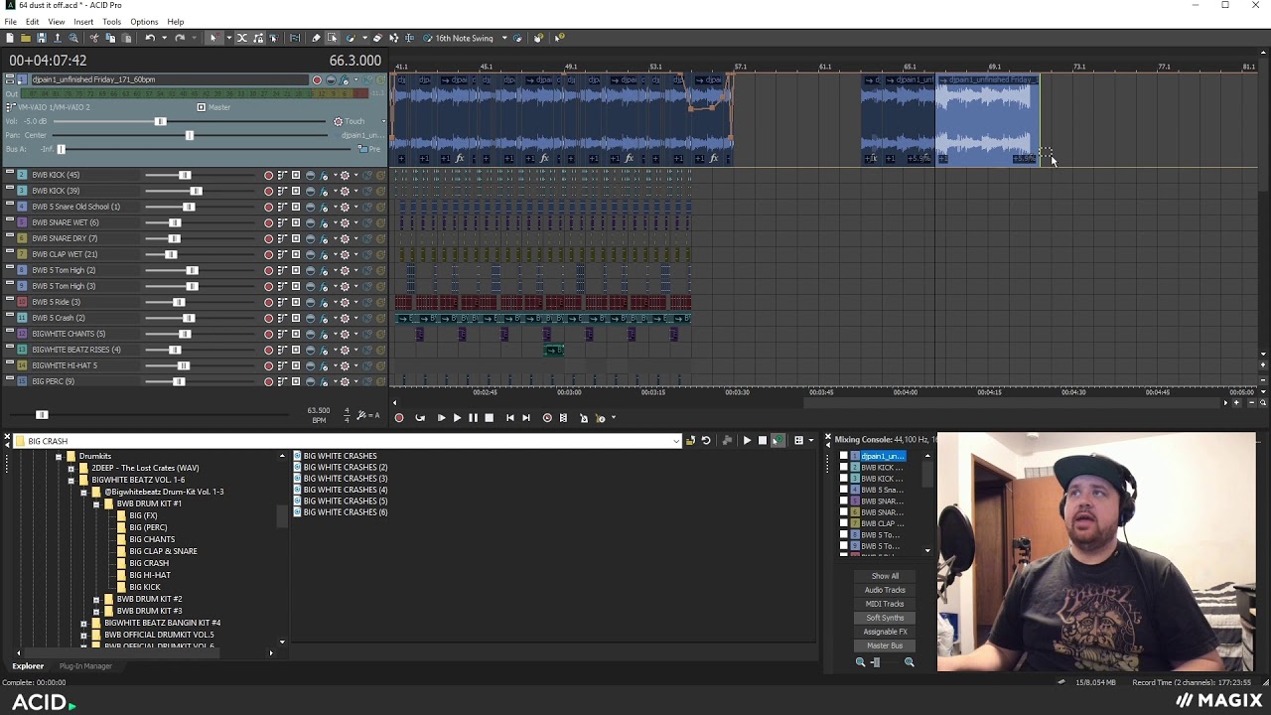The image size is (1271, 715).
Task: Click the Refresh icon in Explorer toolbar
Action: pos(706,441)
